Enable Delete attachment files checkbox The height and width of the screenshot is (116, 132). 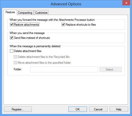pyautogui.click(x=11, y=51)
